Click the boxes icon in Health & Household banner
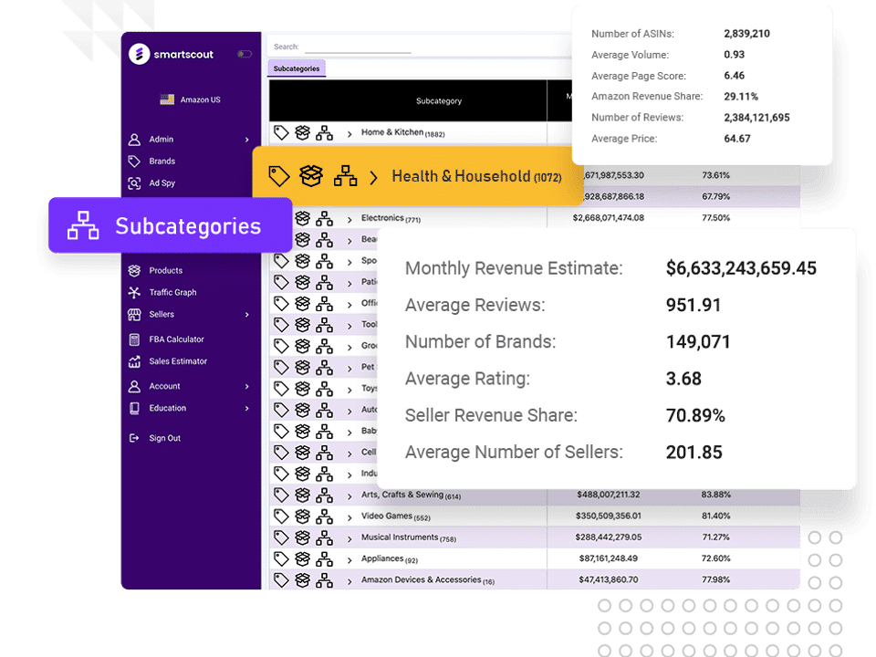 click(311, 176)
